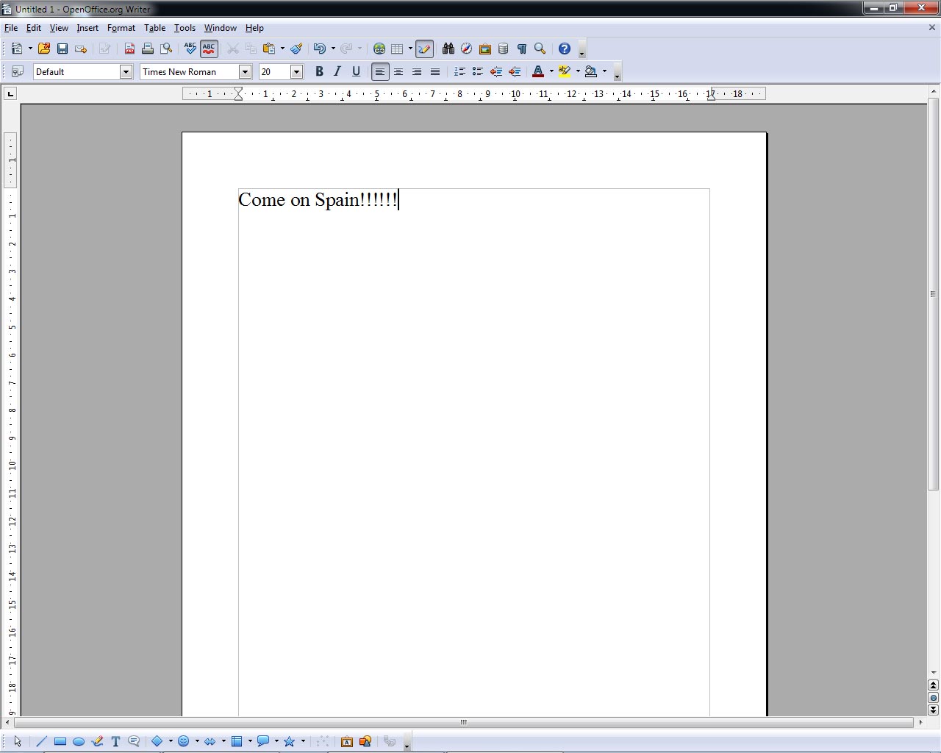Open the Format menu

pos(121,28)
